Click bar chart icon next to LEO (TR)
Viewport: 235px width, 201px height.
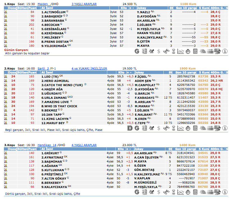click(6, 76)
